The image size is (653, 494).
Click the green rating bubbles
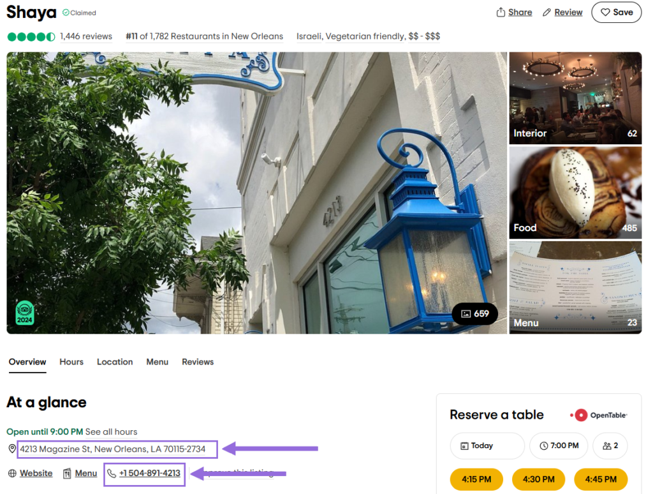pyautogui.click(x=31, y=36)
